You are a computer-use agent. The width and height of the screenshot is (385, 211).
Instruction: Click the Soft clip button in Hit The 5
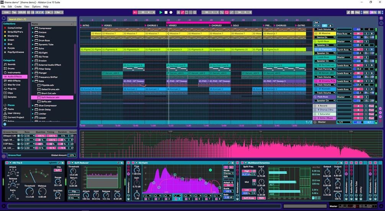pyautogui.click(x=58, y=170)
